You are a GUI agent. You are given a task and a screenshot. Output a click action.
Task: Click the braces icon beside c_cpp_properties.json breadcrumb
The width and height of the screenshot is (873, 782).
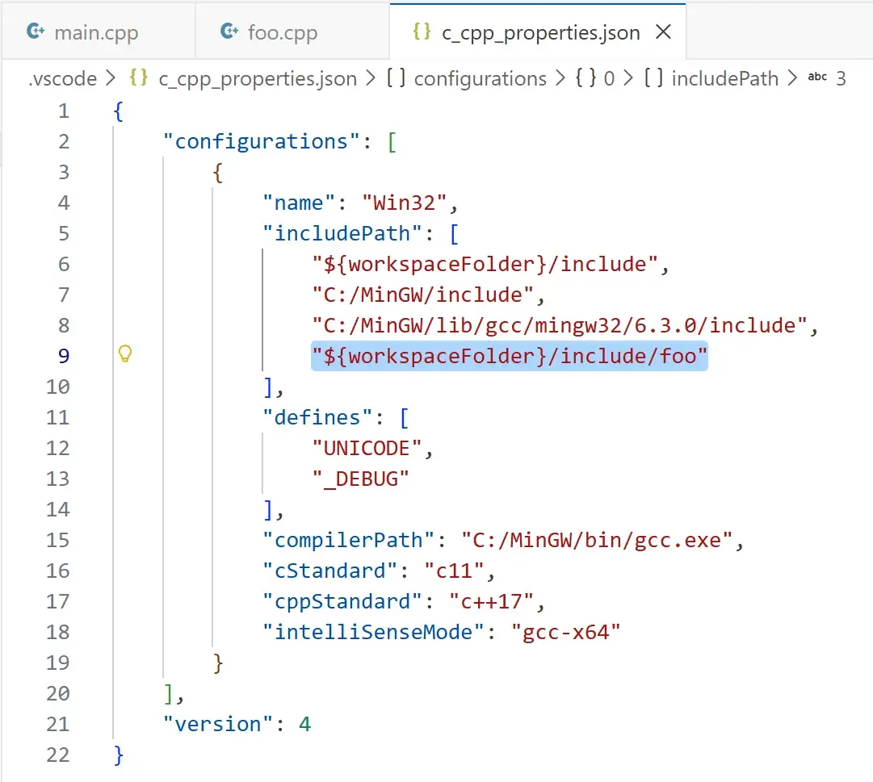[x=137, y=78]
